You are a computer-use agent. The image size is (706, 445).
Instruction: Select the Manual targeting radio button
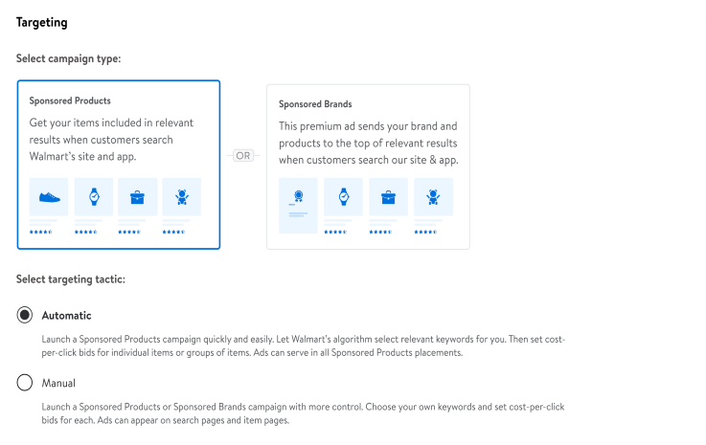[x=25, y=383]
